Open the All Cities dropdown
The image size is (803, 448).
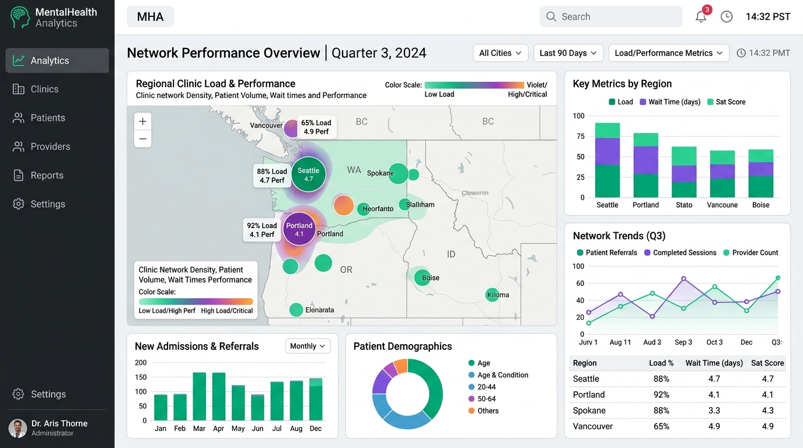coord(500,53)
